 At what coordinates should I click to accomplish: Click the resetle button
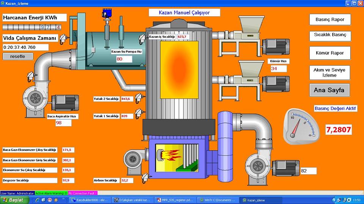pyautogui.click(x=18, y=56)
